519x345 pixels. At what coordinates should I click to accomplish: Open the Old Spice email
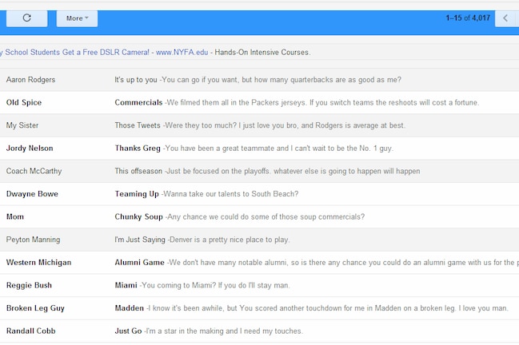tap(259, 102)
